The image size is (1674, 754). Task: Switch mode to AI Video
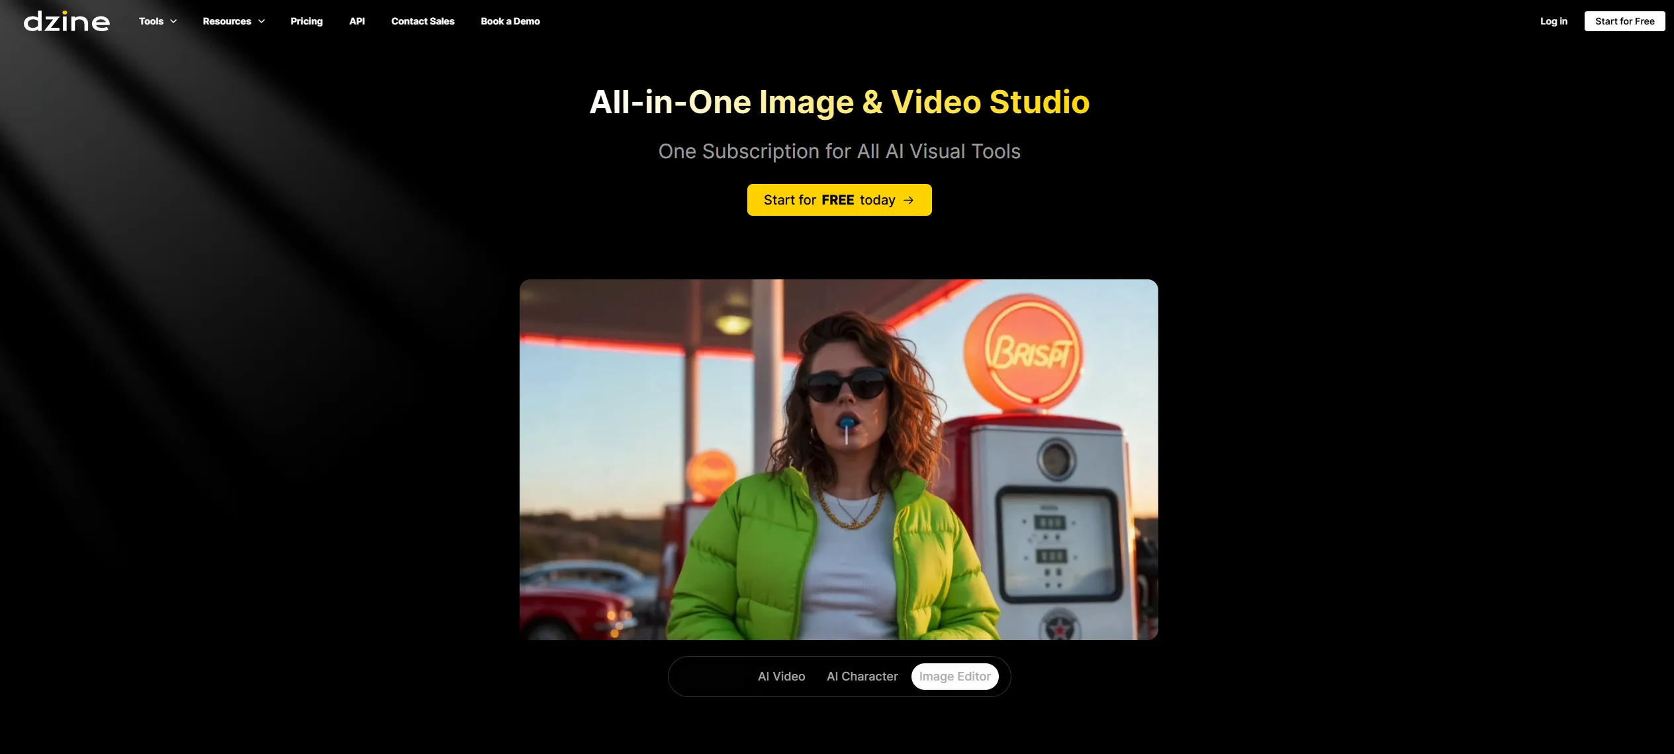pos(781,676)
